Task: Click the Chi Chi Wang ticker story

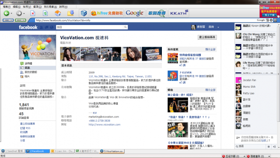Action: pyautogui.click(x=255, y=37)
